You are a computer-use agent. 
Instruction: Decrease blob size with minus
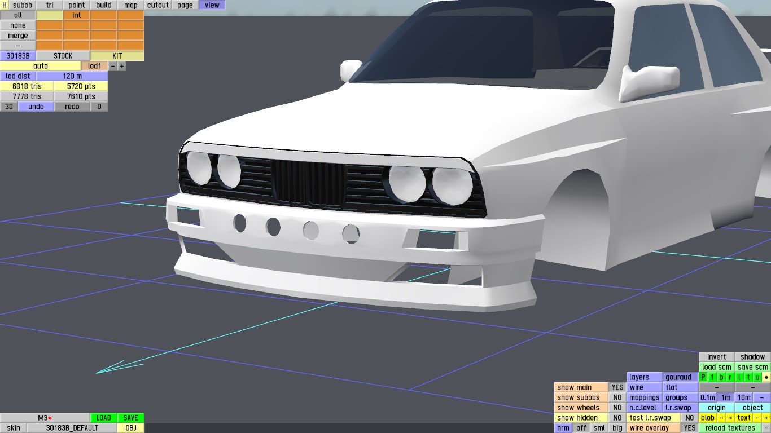(x=721, y=418)
